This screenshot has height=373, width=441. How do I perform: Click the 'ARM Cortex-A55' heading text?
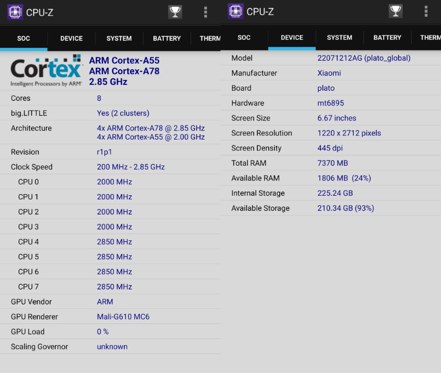coord(124,60)
